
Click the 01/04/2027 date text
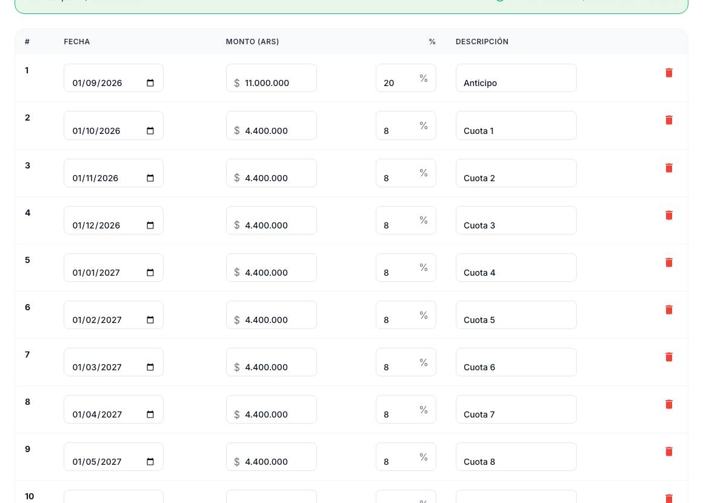[98, 415]
